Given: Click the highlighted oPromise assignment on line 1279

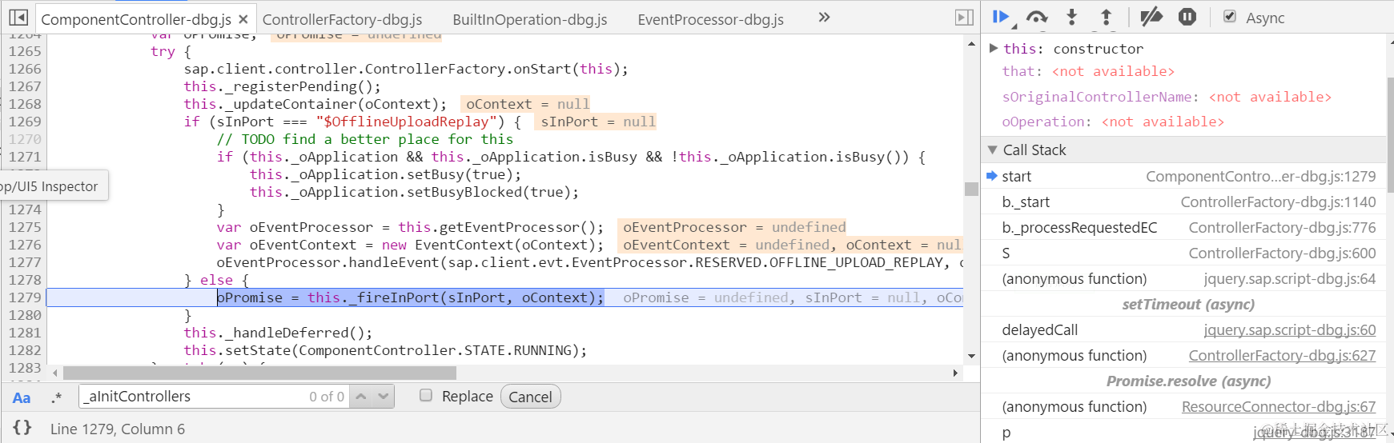Looking at the screenshot, I should coord(410,297).
